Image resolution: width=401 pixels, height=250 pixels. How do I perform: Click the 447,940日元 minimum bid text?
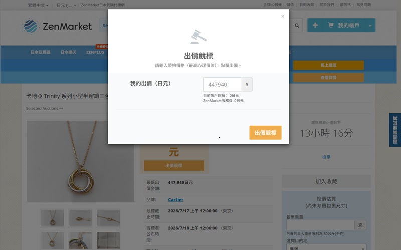[x=180, y=182]
